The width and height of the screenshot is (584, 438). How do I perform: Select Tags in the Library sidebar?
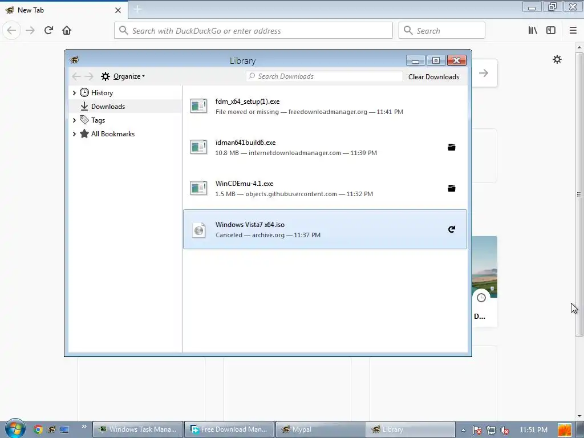click(125, 120)
